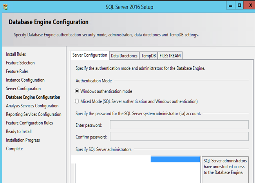Image resolution: width=255 pixels, height=183 pixels.
Task: Go to Feature Selection step in sidebar
Action: (20, 63)
